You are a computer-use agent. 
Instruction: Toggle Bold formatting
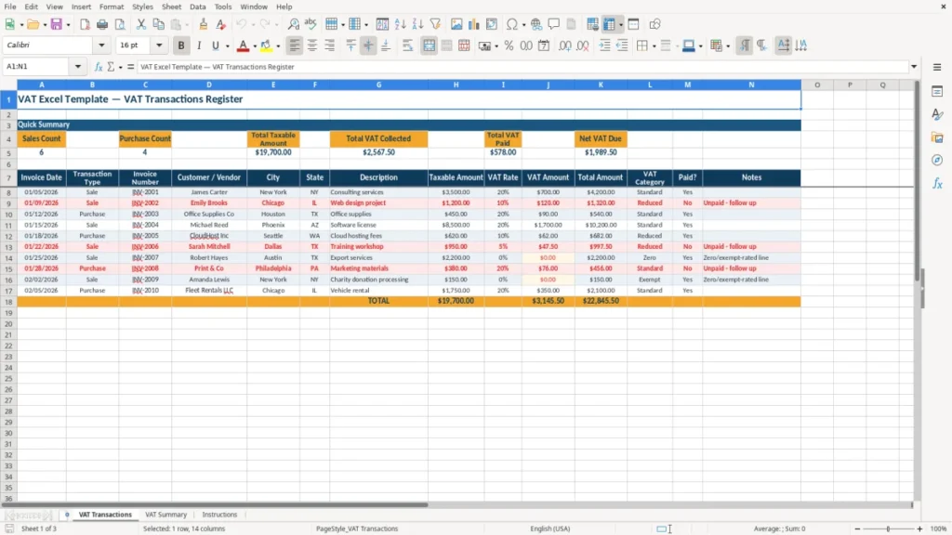pos(181,46)
